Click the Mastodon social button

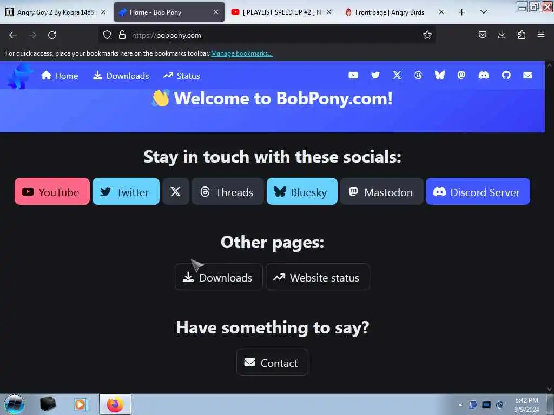coord(381,192)
